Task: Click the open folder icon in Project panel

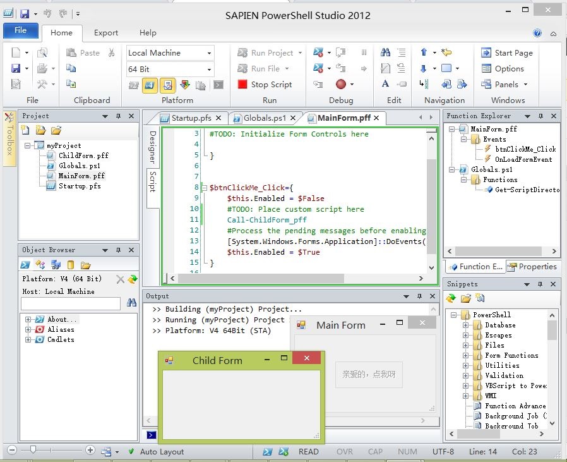Action: point(56,130)
